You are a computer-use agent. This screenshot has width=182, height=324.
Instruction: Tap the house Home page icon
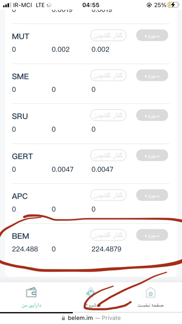(150, 293)
